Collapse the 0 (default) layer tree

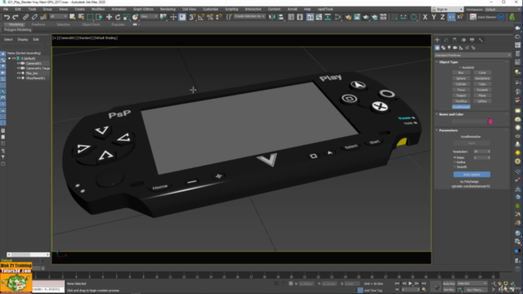point(9,58)
